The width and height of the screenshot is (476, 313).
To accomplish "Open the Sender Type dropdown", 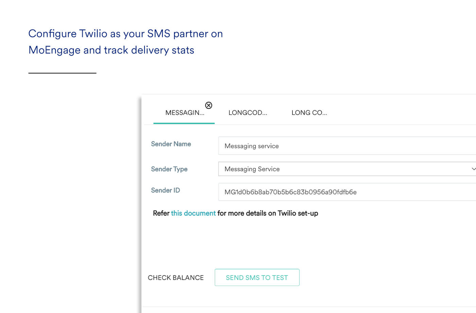I will [x=347, y=169].
